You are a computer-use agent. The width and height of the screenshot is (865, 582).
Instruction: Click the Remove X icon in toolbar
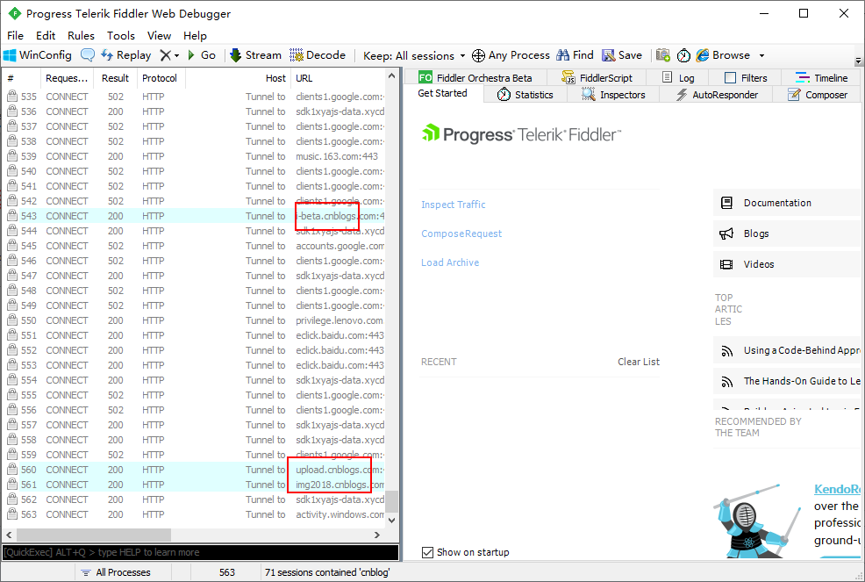[165, 55]
